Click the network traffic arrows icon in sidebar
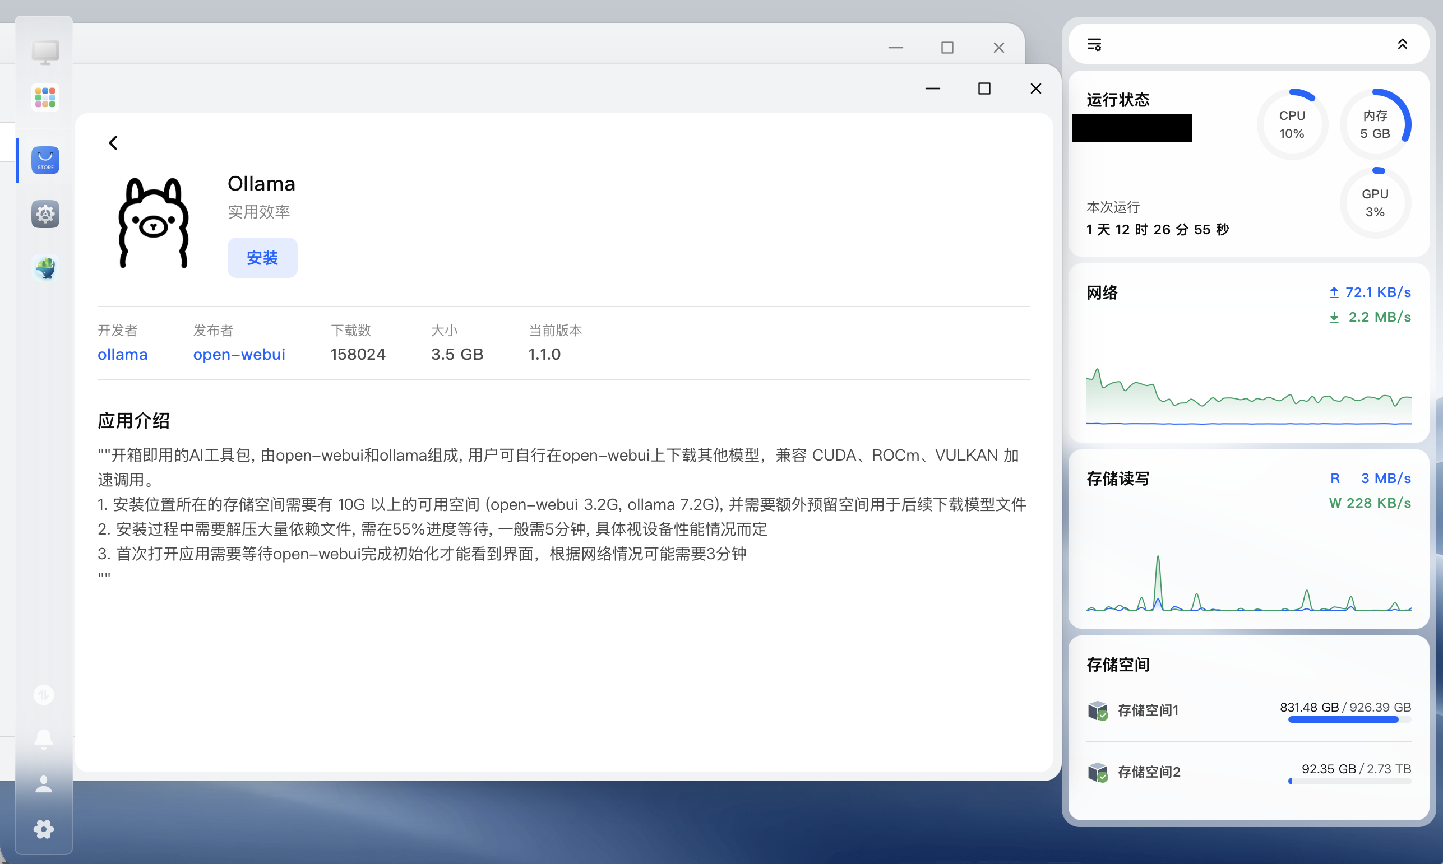The width and height of the screenshot is (1443, 864). point(44,694)
